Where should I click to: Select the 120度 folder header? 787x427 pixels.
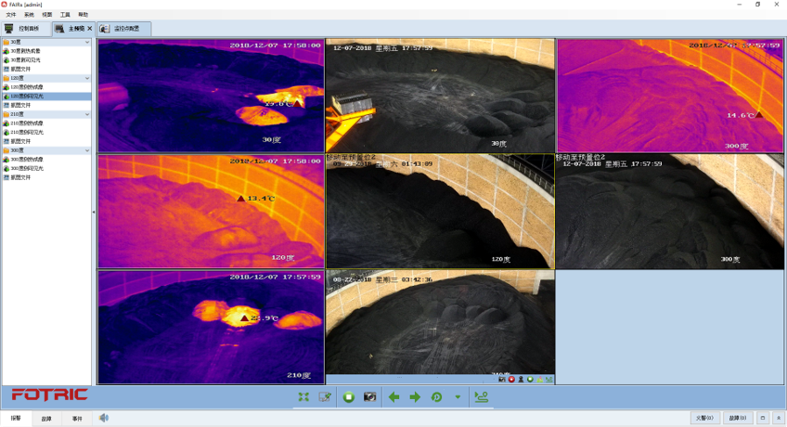[46, 78]
